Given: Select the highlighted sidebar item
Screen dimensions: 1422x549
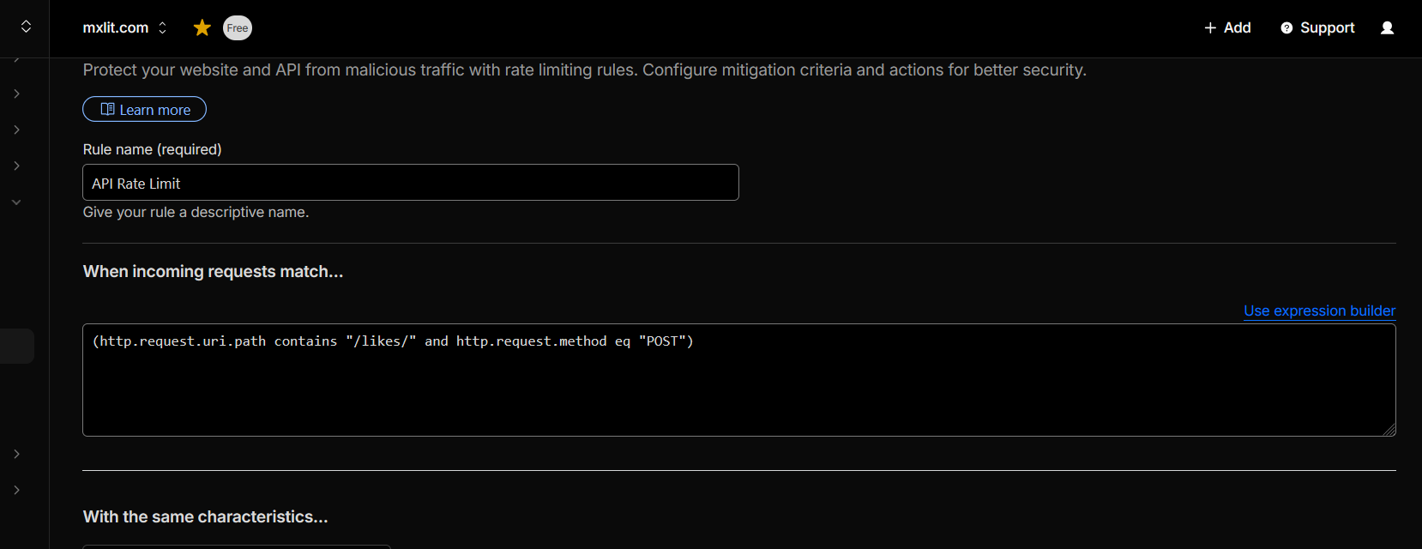Looking at the screenshot, I should point(17,346).
